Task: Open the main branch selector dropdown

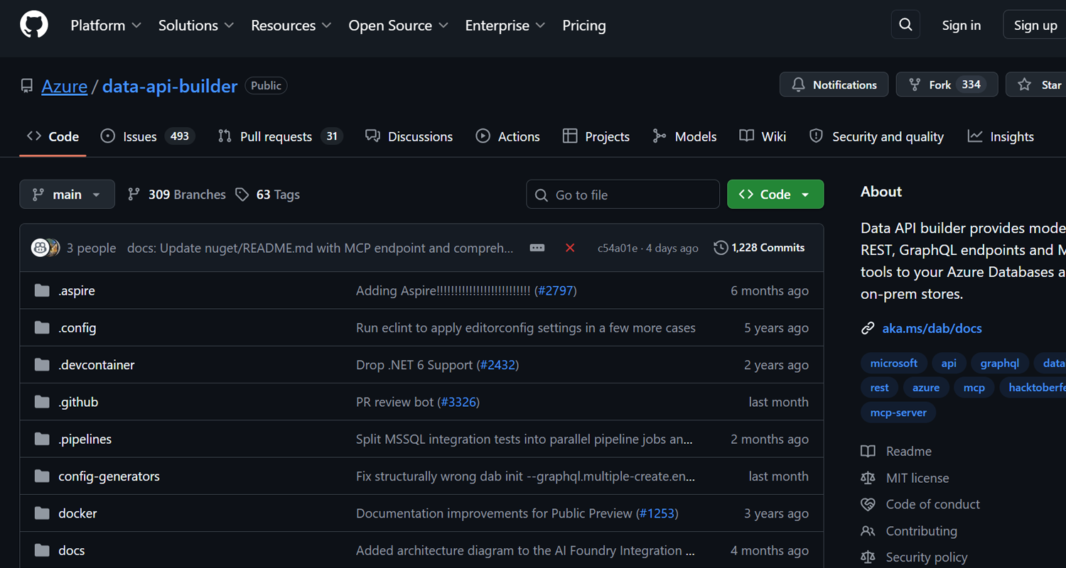Action: [68, 195]
